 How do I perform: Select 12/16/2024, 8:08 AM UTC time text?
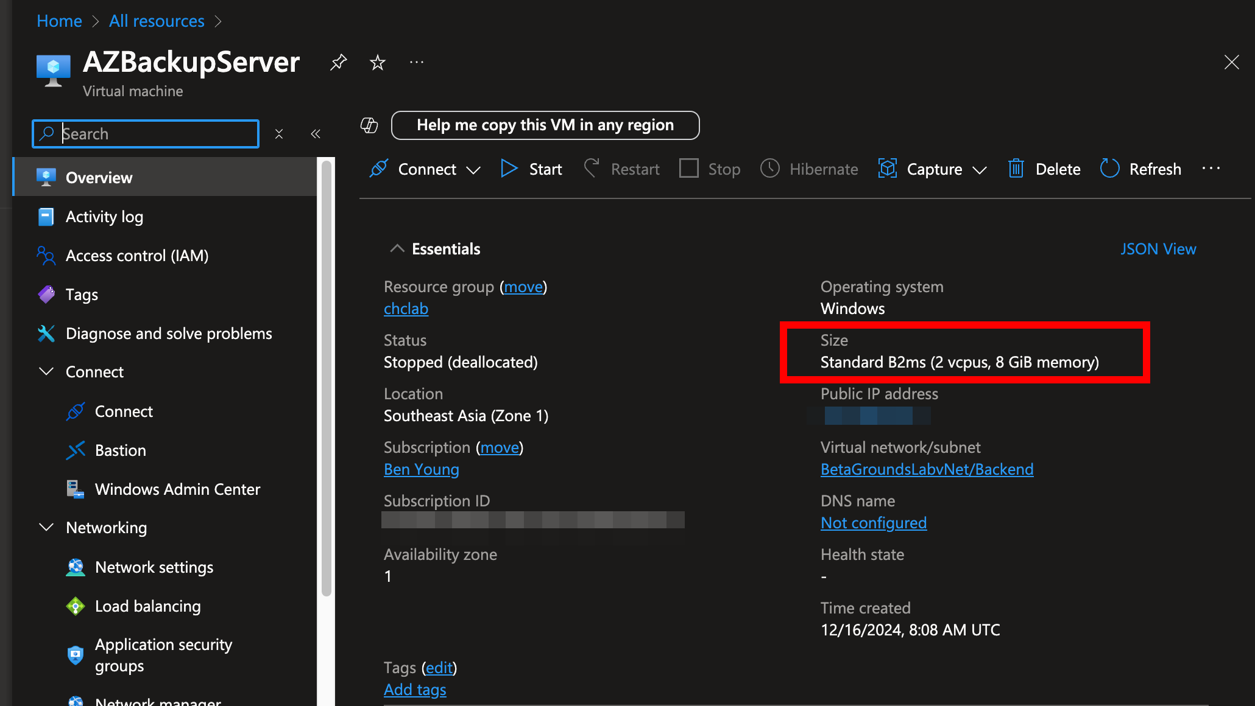[910, 630]
